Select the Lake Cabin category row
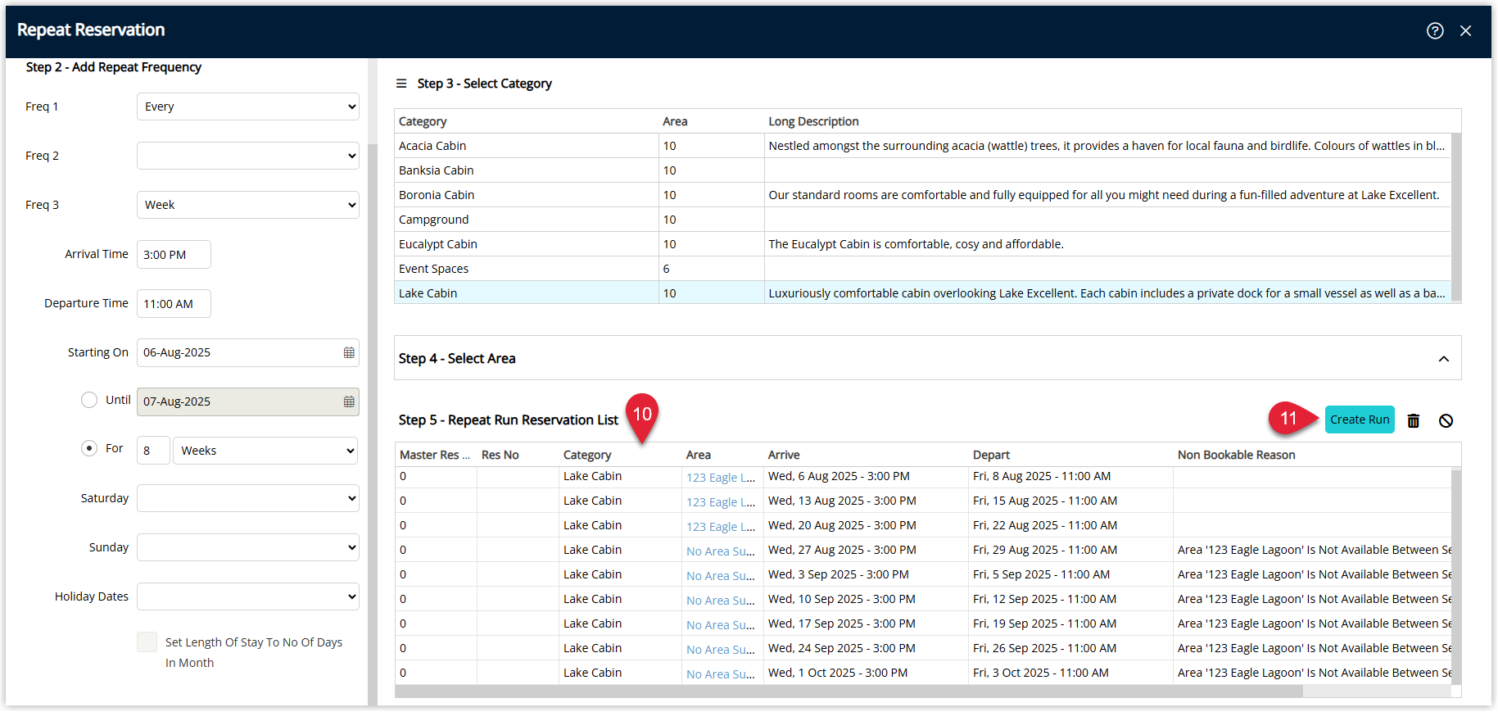Screen dimensions: 1498x712 pyautogui.click(x=922, y=293)
